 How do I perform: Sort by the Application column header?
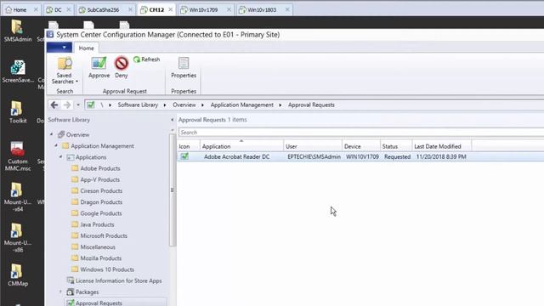[241, 146]
